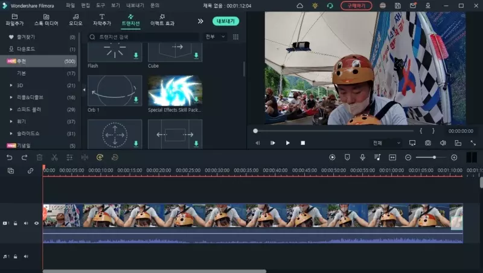Open the 파일 menu
The image size is (483, 273).
[70, 5]
